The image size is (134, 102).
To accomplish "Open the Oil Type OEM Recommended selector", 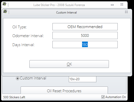I will (85, 27).
